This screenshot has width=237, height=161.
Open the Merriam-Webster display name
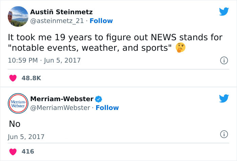[62, 99]
